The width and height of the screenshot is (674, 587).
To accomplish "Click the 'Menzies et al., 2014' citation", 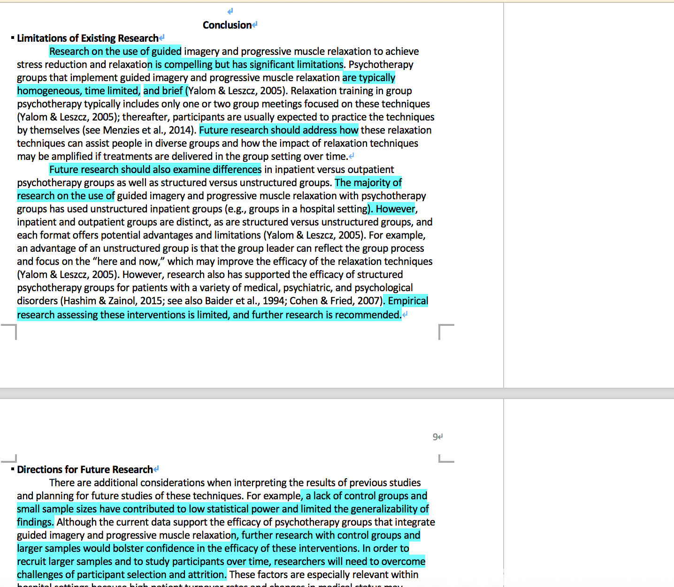I will coord(148,130).
